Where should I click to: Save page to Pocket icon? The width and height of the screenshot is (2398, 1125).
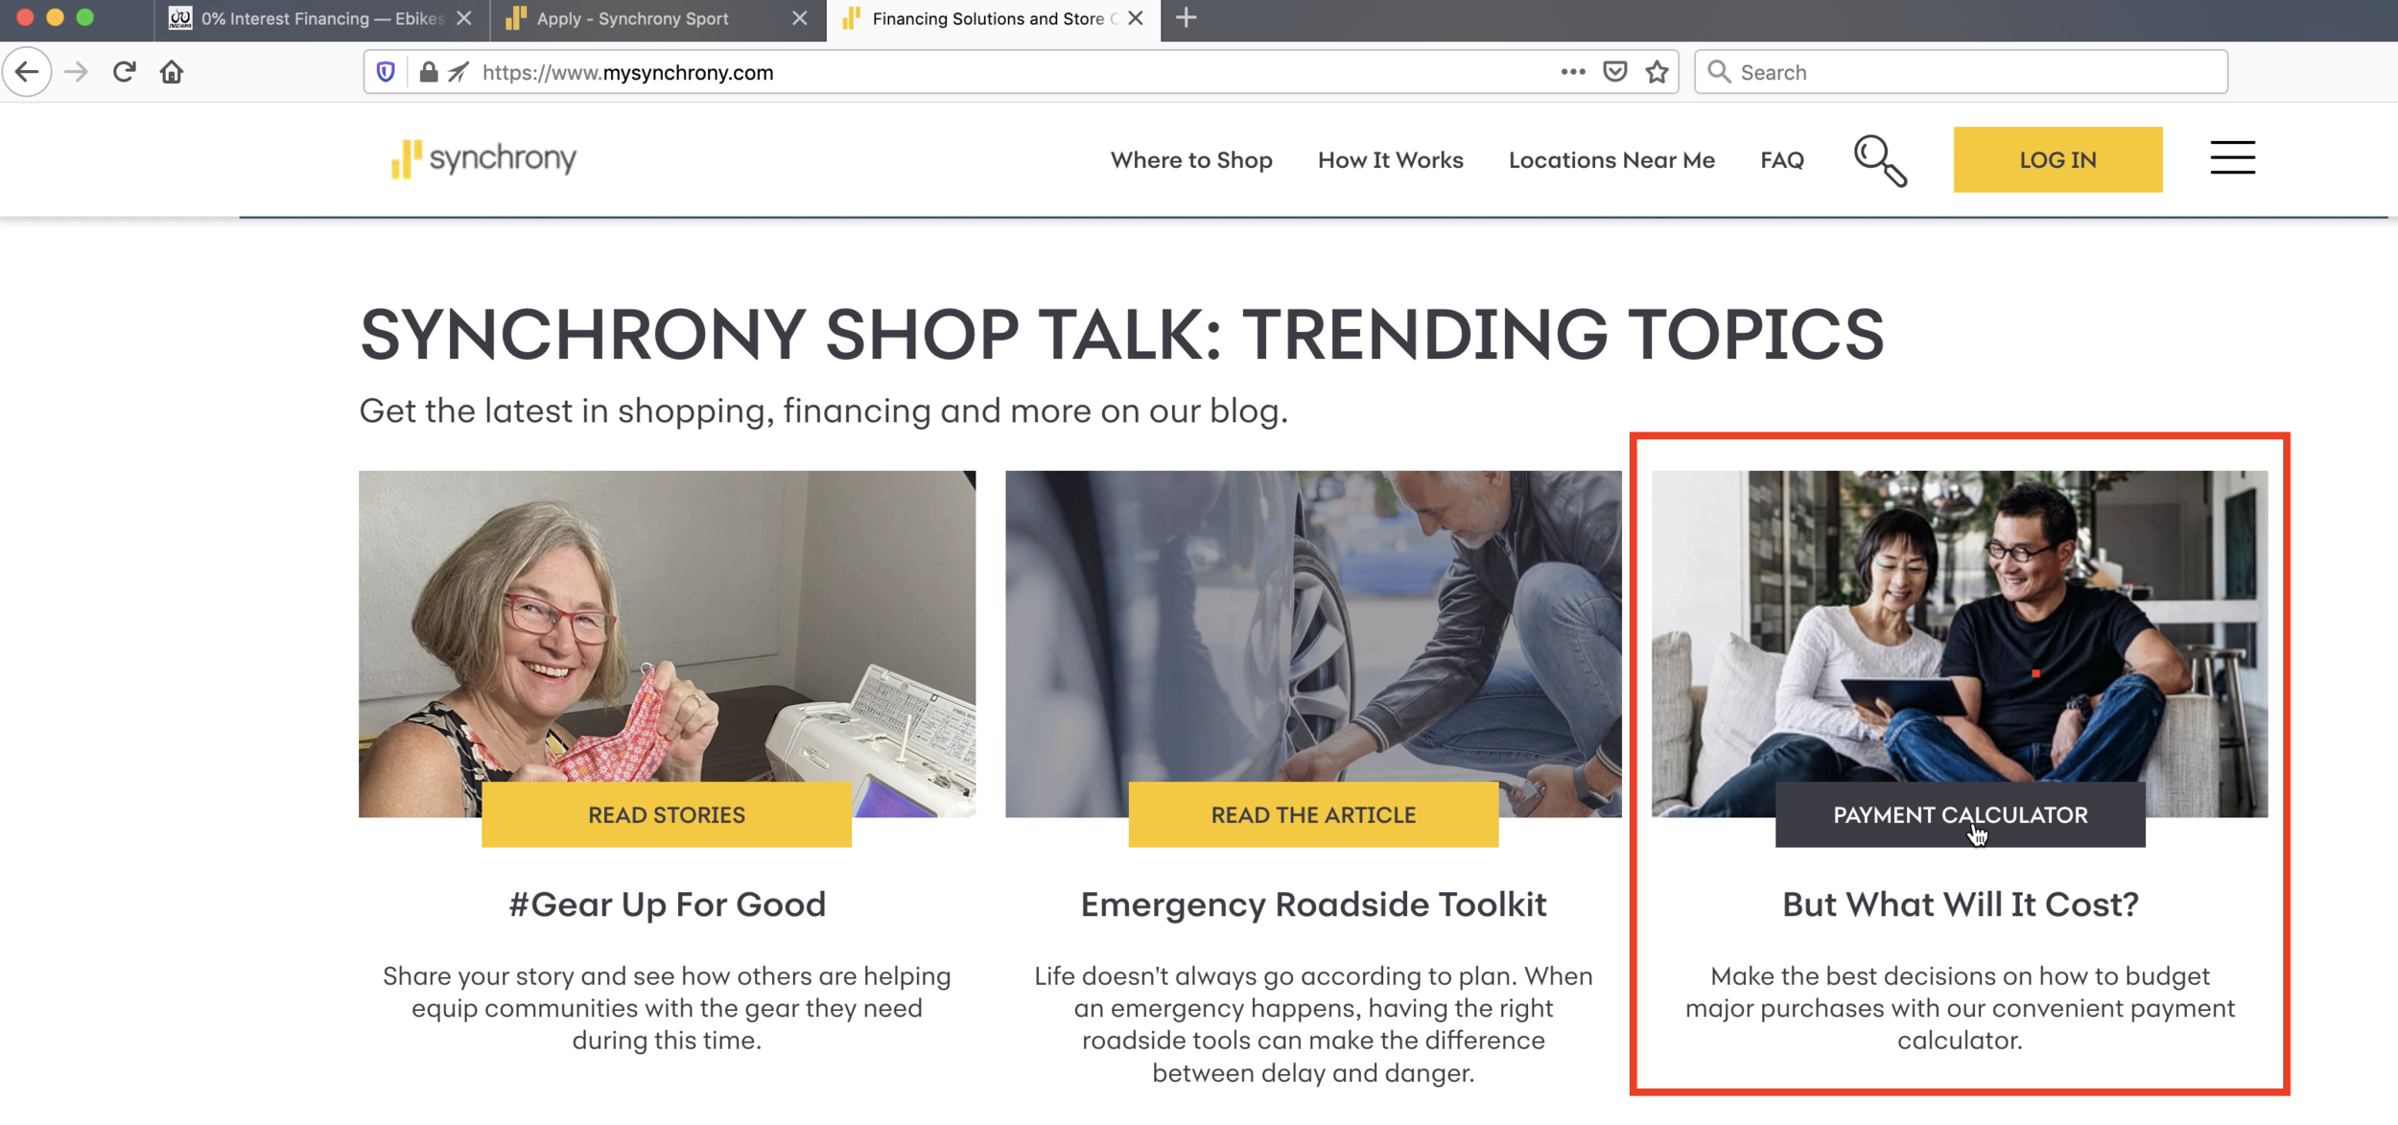1615,72
